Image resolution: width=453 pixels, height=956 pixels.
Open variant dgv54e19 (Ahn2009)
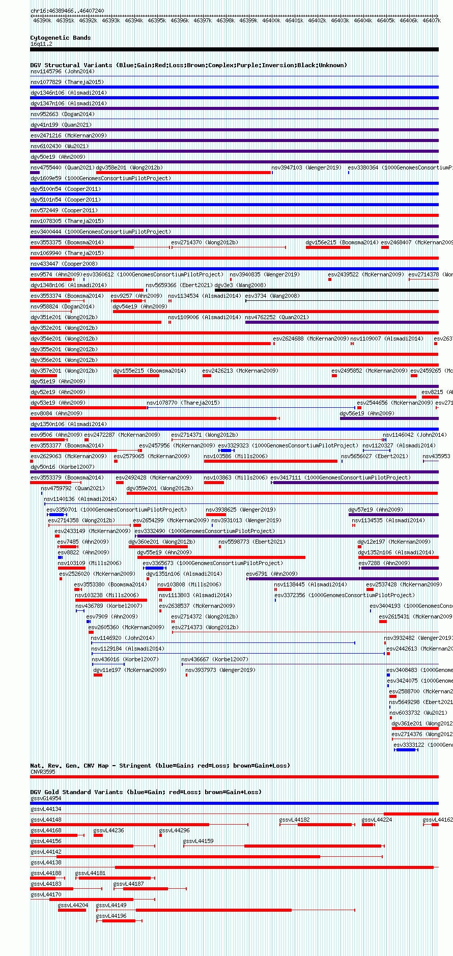(140, 306)
